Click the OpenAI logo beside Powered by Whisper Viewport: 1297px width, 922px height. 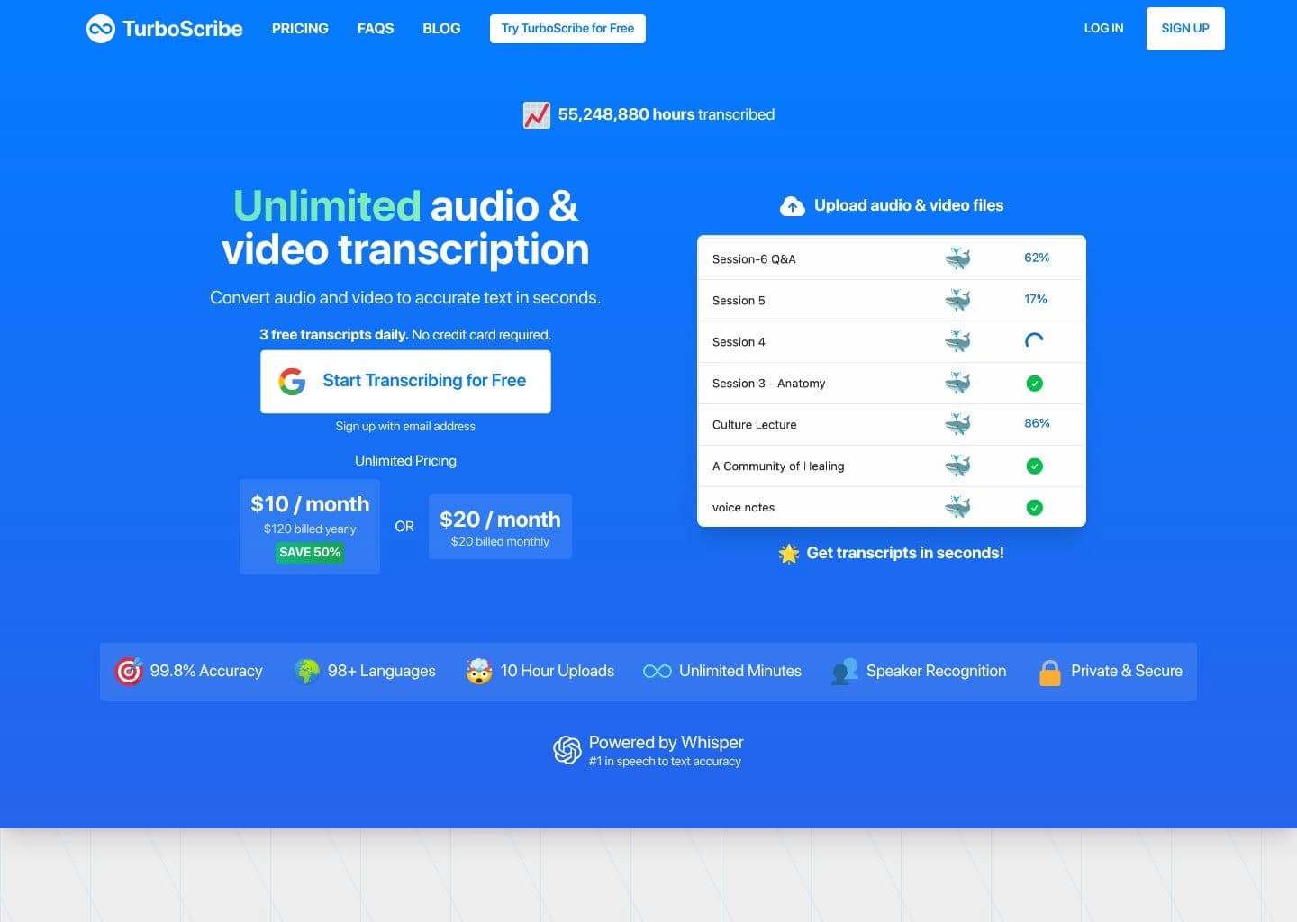(x=567, y=750)
